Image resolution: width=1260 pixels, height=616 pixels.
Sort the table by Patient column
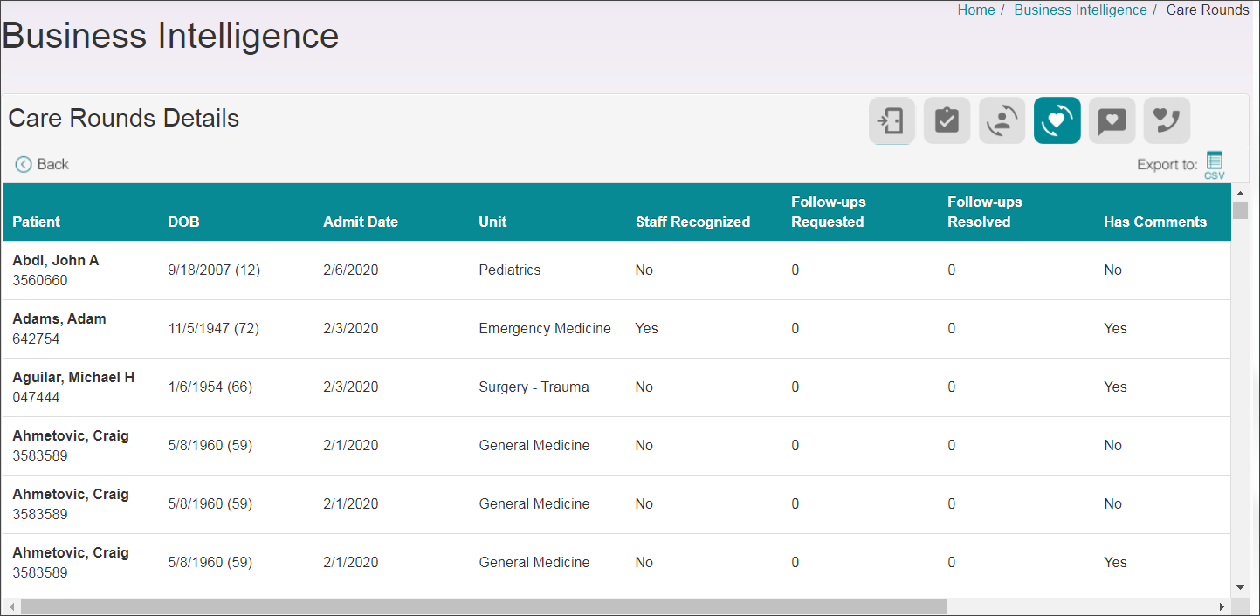(36, 222)
